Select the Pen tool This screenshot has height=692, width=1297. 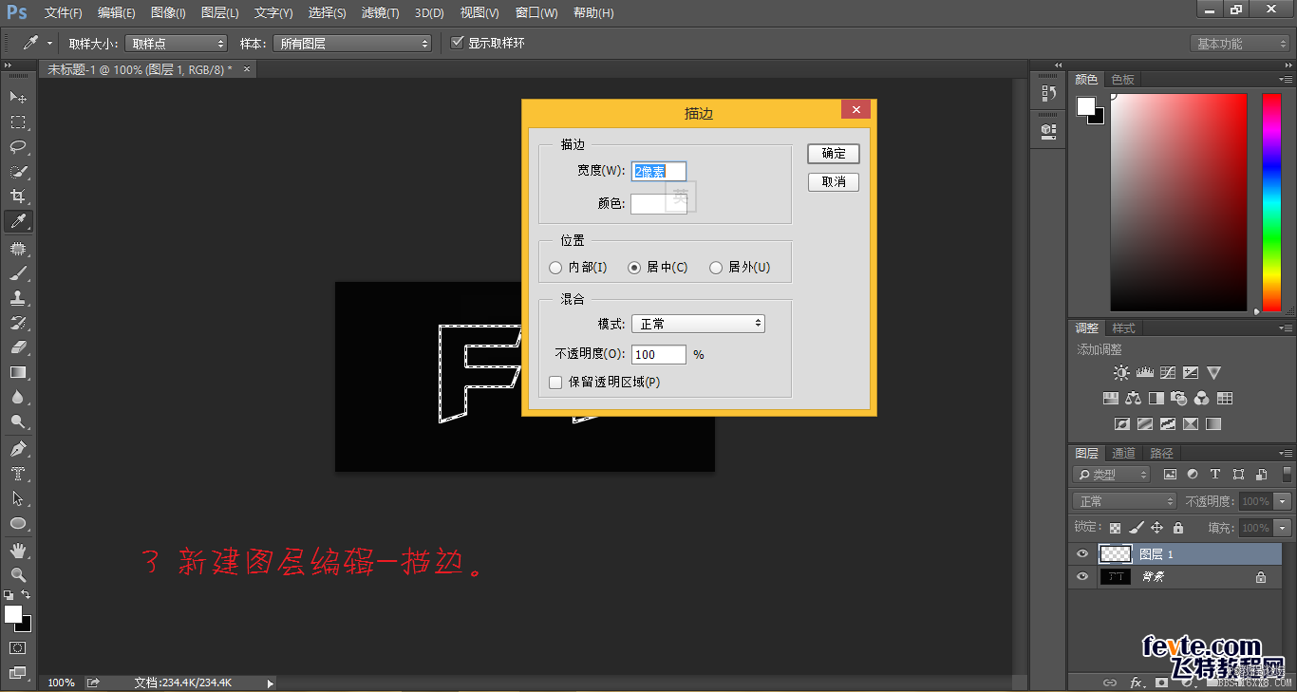[x=17, y=448]
